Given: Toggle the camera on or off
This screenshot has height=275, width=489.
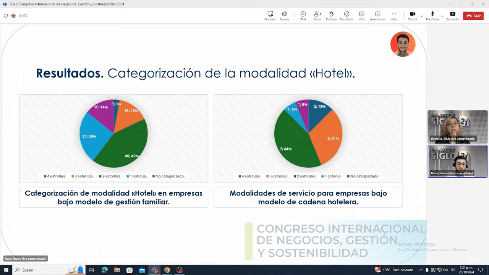Looking at the screenshot, I should point(413,15).
